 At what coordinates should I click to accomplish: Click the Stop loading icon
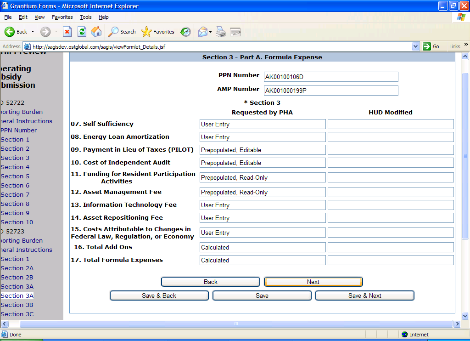click(x=67, y=32)
